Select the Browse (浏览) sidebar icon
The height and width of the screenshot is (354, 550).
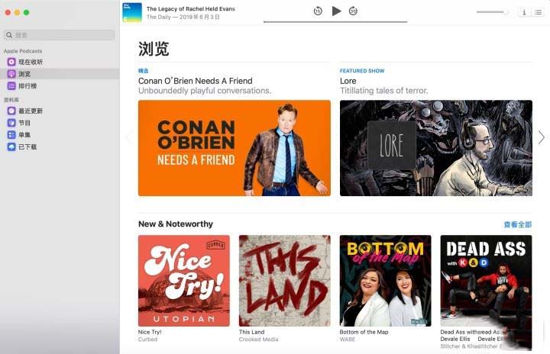pos(11,74)
